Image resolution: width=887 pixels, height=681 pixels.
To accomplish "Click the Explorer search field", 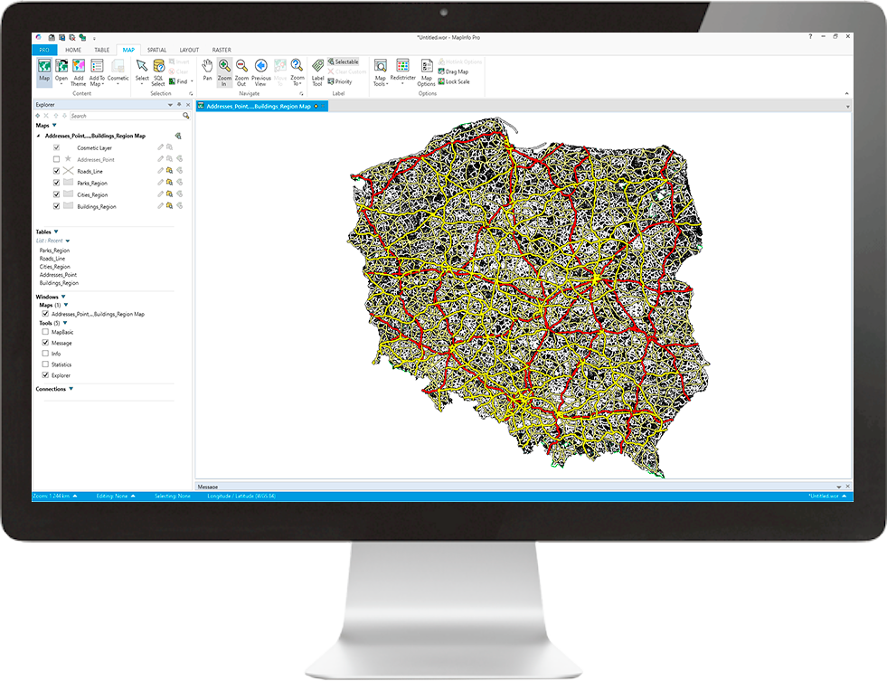I will 125,116.
